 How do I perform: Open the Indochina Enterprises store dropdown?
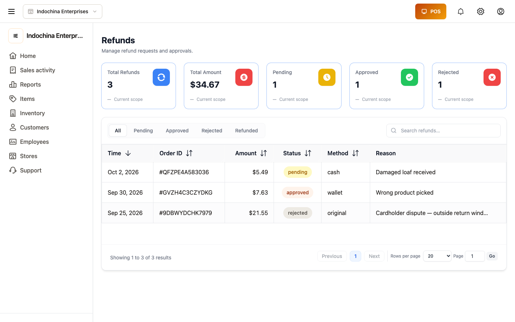tap(63, 11)
